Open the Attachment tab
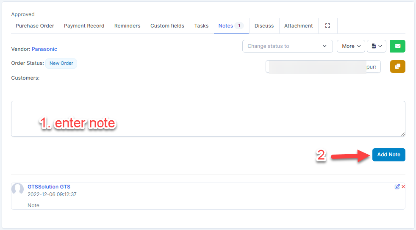 pos(298,26)
